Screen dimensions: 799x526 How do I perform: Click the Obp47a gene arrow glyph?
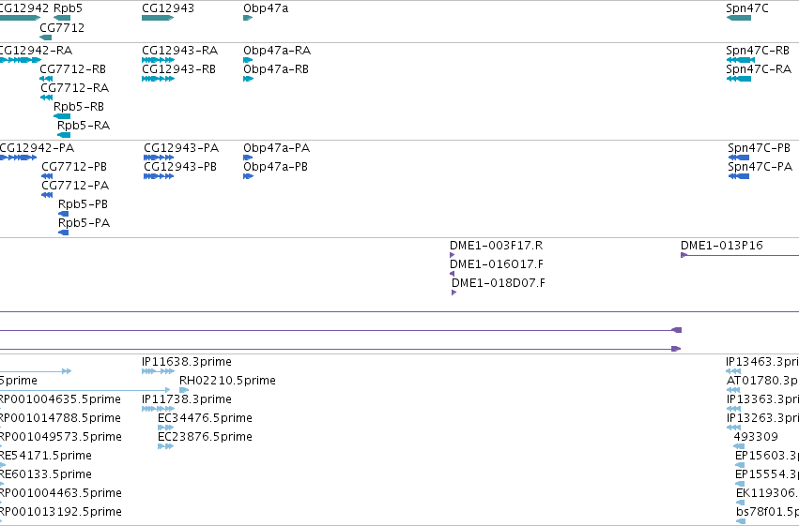[248, 19]
